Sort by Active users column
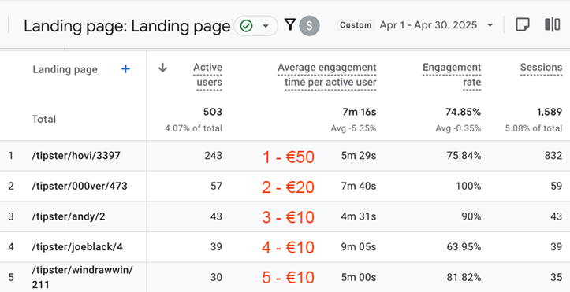 click(209, 75)
